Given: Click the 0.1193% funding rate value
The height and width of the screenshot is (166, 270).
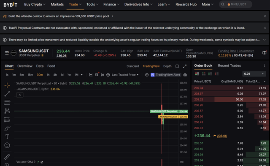Looking at the screenshot, I should [x=224, y=55].
